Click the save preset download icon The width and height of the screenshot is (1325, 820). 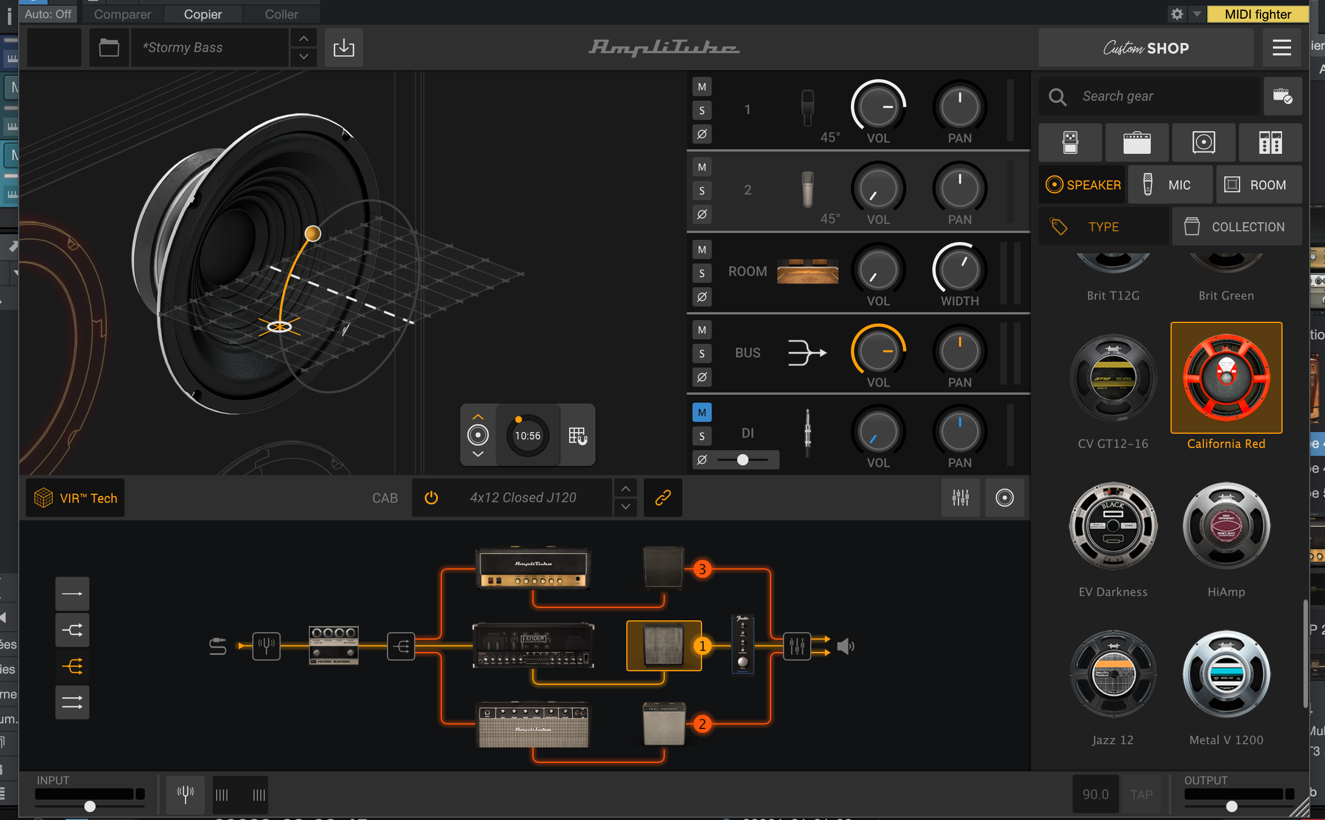tap(343, 48)
